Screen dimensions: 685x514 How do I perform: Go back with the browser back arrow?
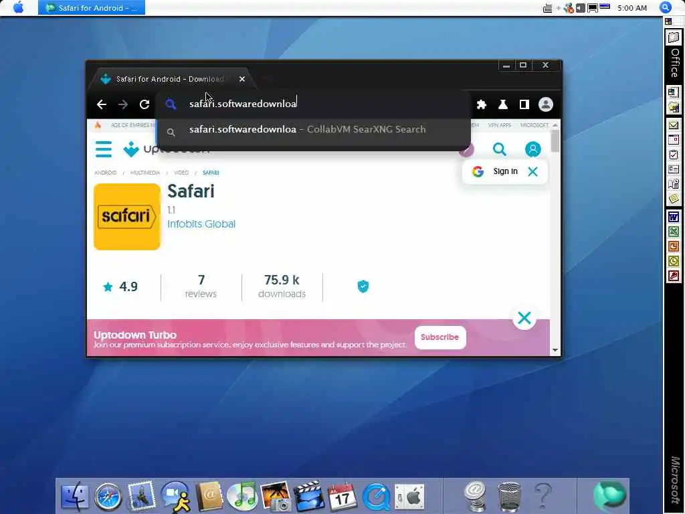pos(102,104)
